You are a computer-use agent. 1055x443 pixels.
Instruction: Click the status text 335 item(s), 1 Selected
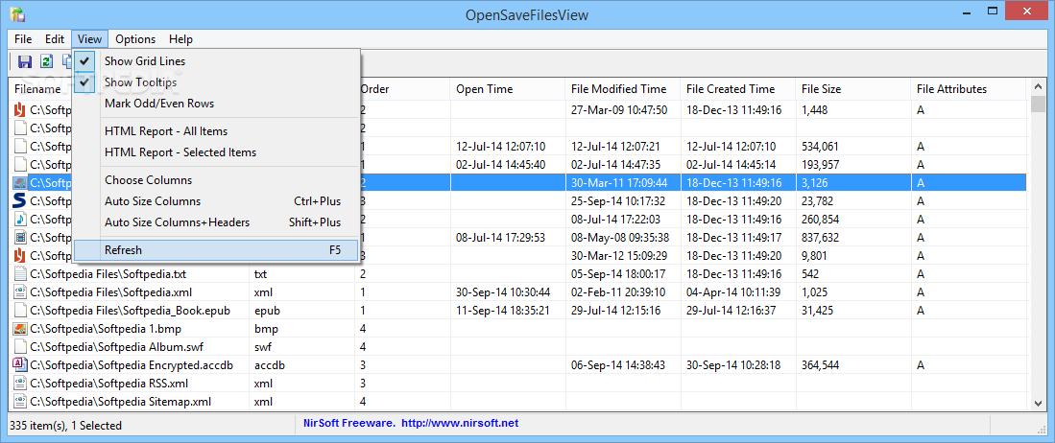(65, 425)
